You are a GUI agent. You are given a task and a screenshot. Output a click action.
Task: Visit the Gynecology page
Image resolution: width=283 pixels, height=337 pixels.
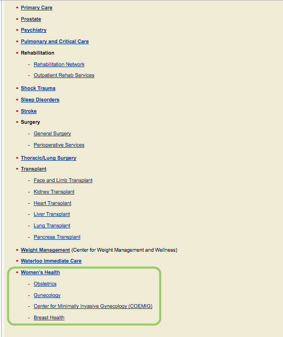point(47,295)
